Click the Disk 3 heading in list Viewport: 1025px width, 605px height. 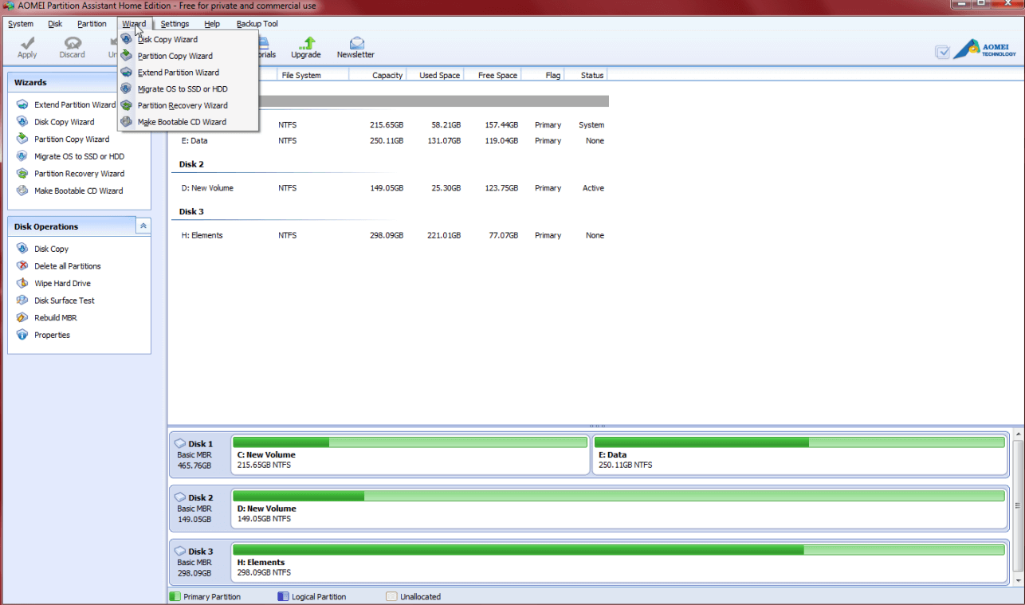pos(191,211)
